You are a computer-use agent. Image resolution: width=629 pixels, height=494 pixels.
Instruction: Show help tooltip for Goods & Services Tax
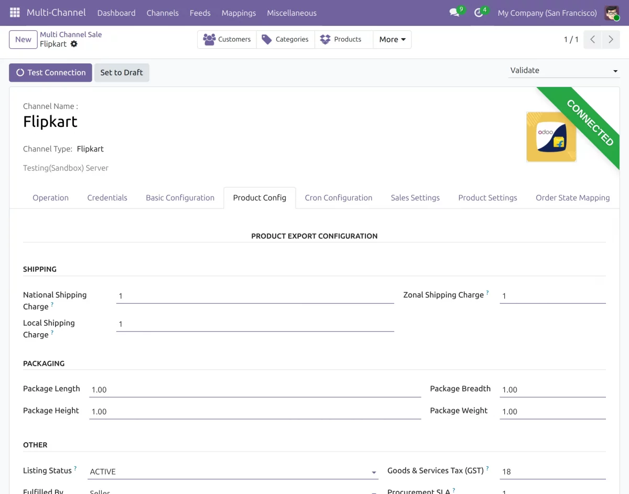click(x=487, y=468)
